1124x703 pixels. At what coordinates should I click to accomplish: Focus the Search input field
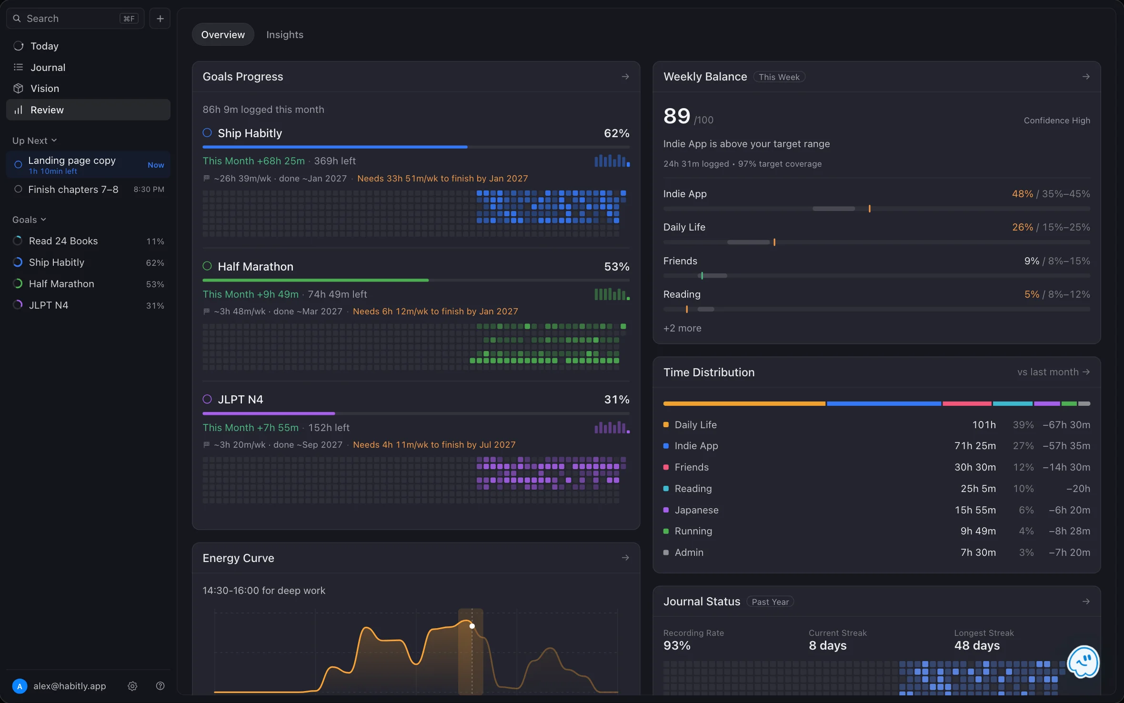coord(75,19)
